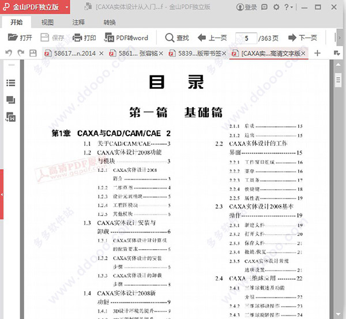
Task: Click entry 2.3 CAXA实体设计2008基本
Action: (254, 207)
